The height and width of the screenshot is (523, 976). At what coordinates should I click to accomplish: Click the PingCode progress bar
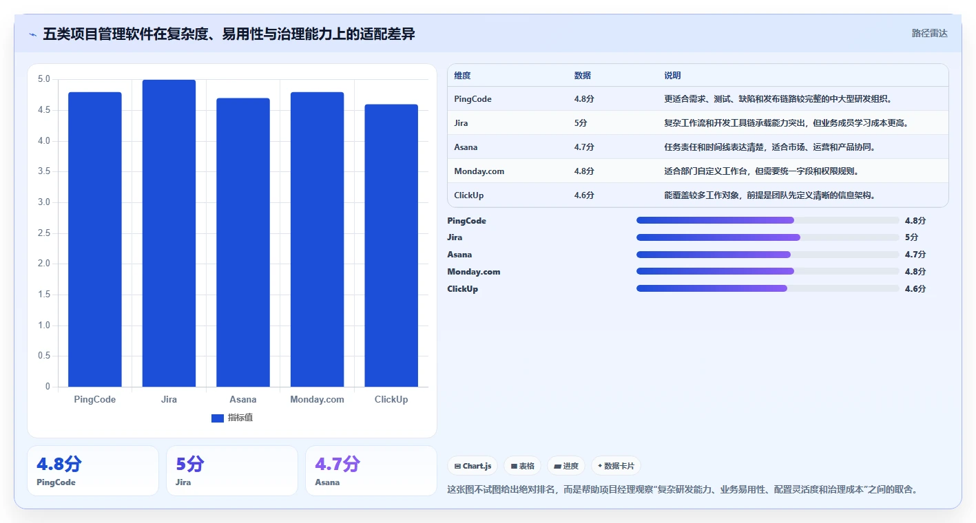[768, 220]
